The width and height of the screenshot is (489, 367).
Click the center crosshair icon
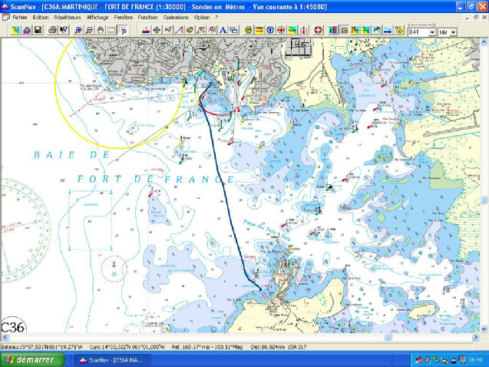pyautogui.click(x=157, y=30)
